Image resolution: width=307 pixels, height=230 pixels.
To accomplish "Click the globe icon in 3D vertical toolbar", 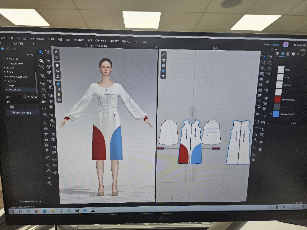I will point(59,100).
